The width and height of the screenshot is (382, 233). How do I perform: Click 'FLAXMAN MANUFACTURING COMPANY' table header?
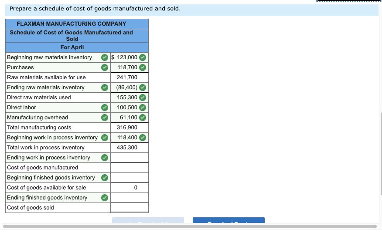coord(72,24)
